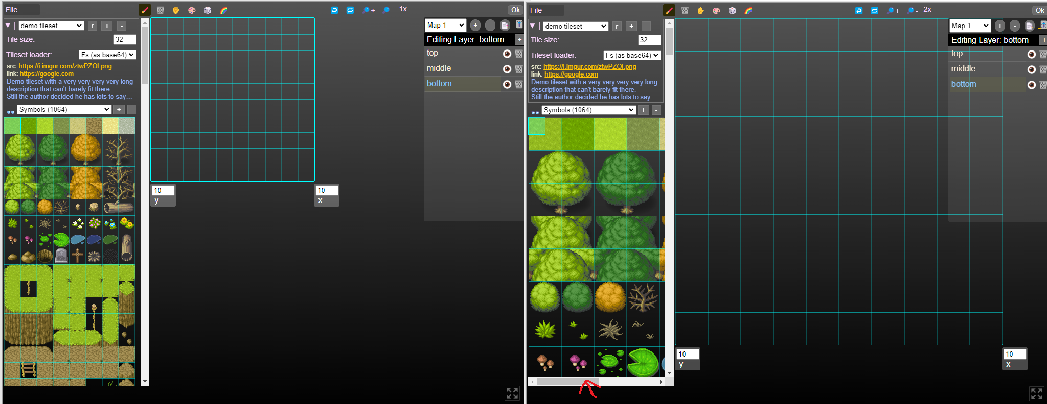Click the redo icon in left editor
The width and height of the screenshot is (1047, 404).
coord(350,10)
